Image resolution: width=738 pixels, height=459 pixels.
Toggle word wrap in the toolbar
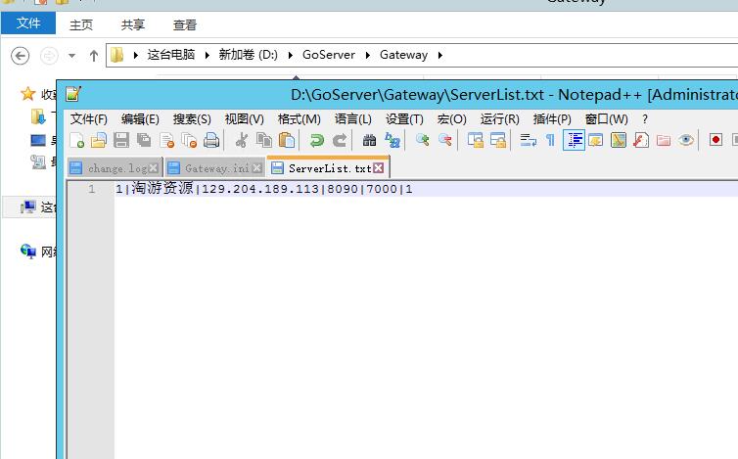click(528, 141)
